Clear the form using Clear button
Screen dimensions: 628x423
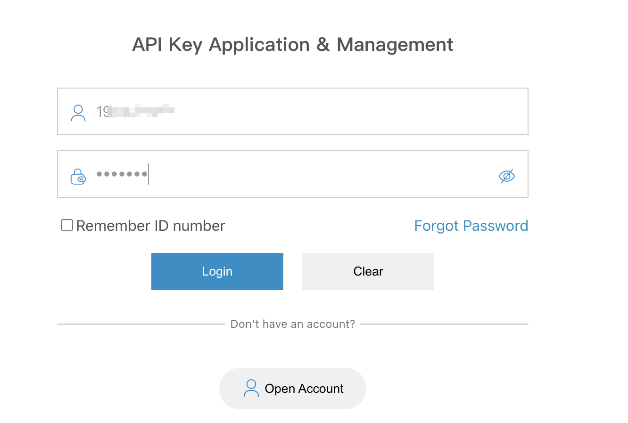[x=368, y=271]
